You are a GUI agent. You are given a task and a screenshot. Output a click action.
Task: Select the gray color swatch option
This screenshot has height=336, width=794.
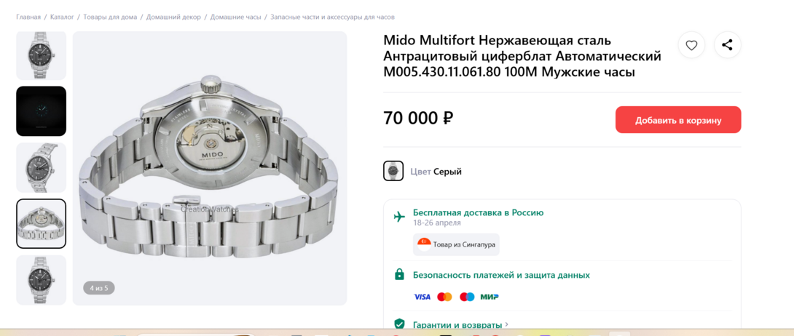coord(393,172)
